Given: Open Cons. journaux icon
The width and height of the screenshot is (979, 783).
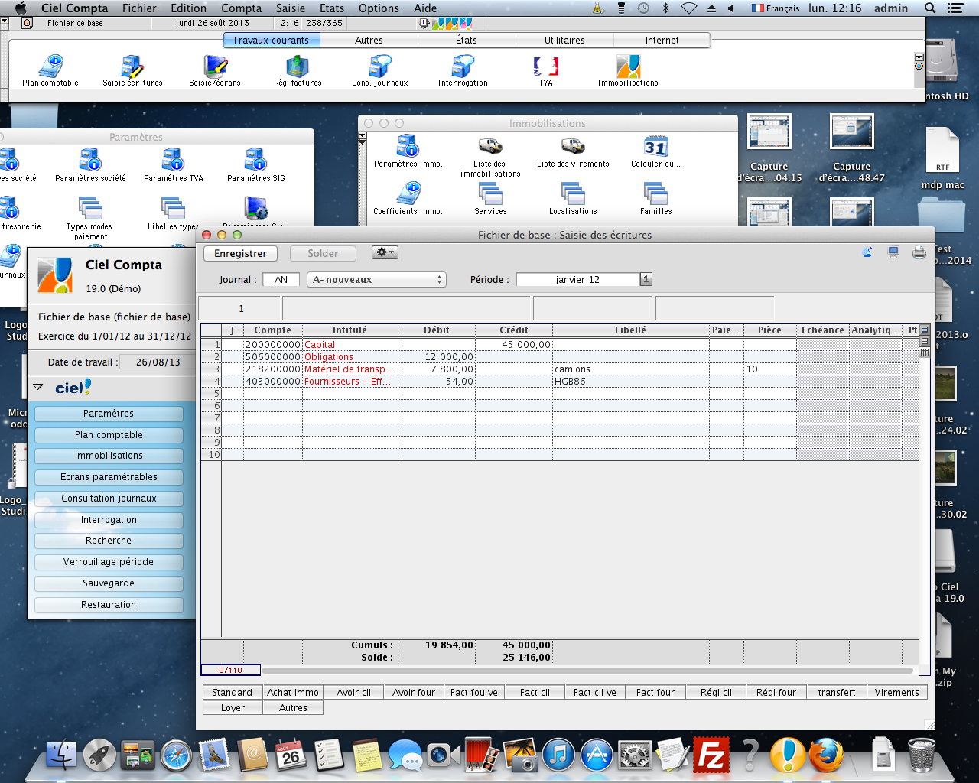Looking at the screenshot, I should coord(380,67).
